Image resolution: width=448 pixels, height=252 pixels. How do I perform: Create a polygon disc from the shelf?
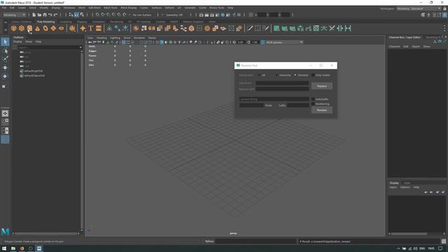[x=62, y=28]
